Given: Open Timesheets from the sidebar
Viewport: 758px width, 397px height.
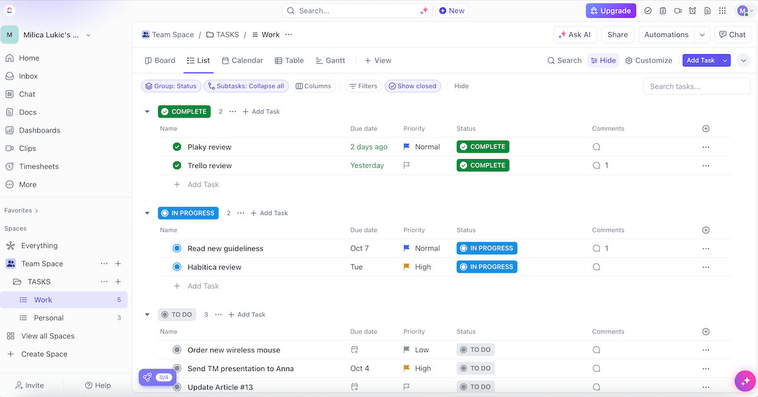Looking at the screenshot, I should tap(39, 166).
